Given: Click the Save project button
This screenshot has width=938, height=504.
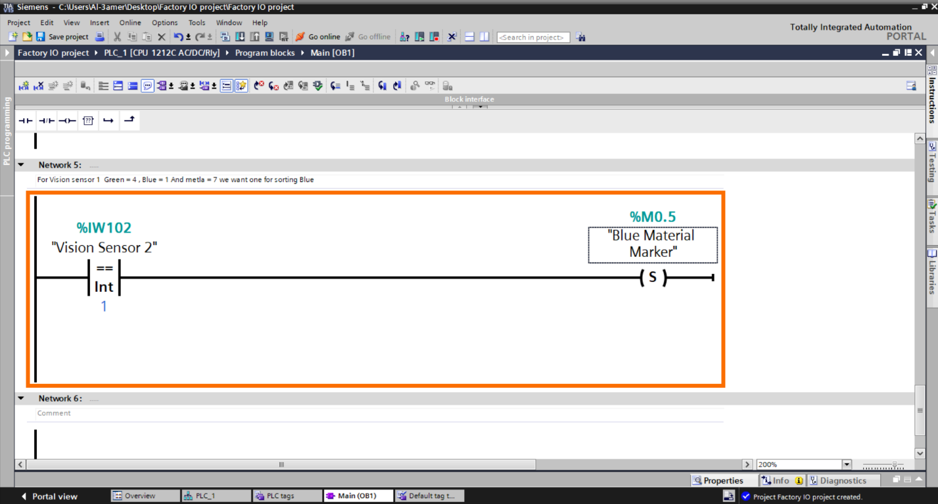Looking at the screenshot, I should click(x=62, y=37).
